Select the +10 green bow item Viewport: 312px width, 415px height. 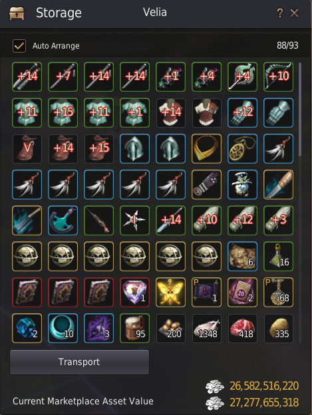tap(278, 76)
